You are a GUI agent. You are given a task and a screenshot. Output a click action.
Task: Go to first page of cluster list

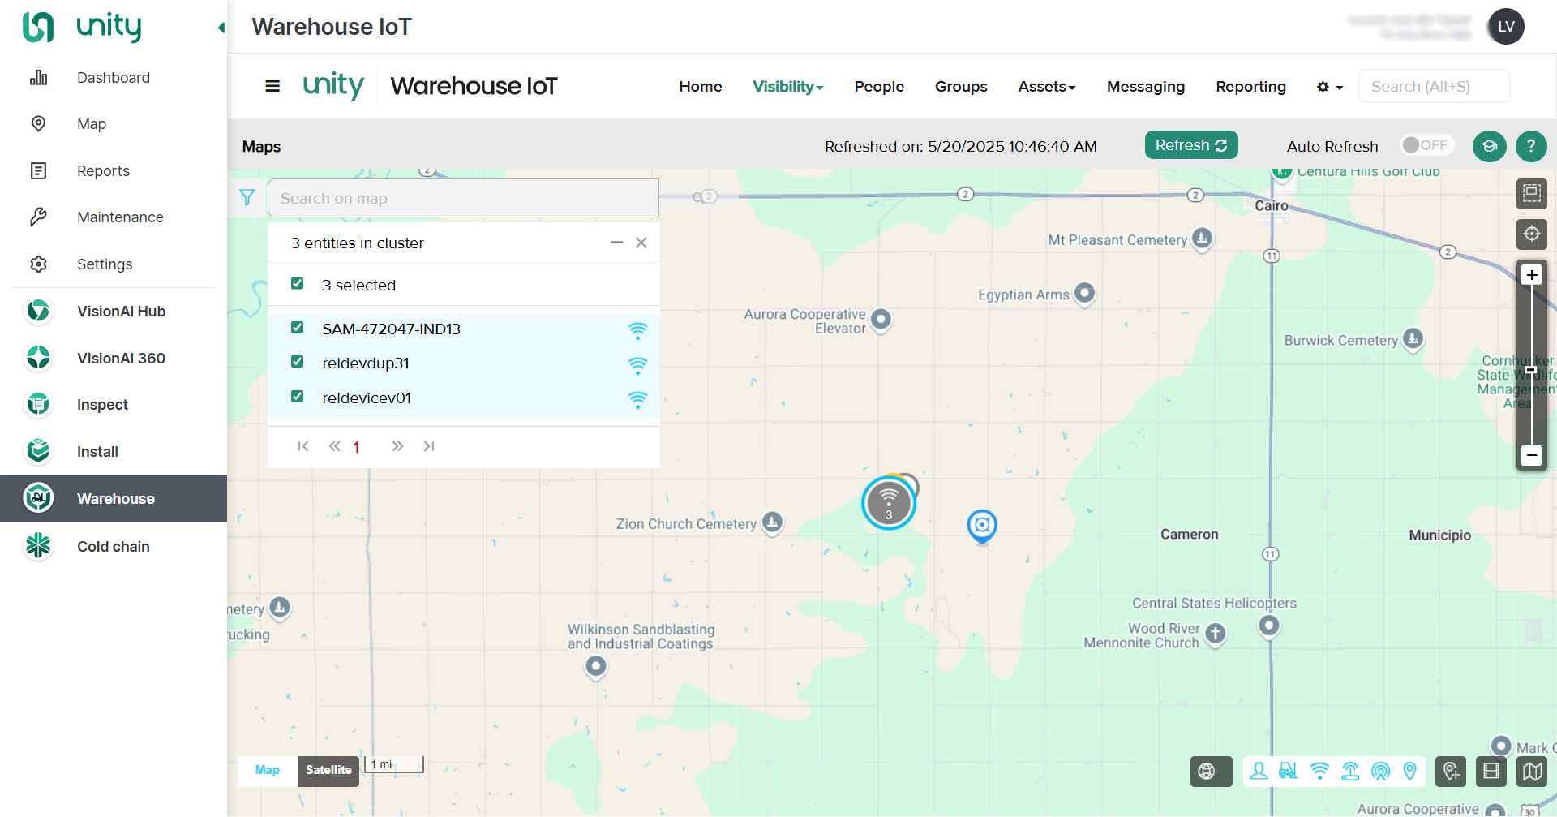[303, 446]
